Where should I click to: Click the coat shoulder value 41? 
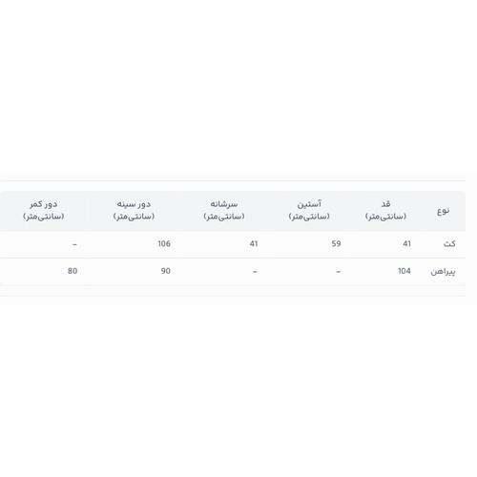coord(254,244)
